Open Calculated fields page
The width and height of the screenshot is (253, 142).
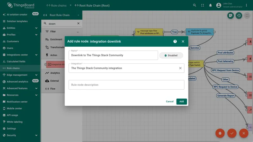[20, 62]
